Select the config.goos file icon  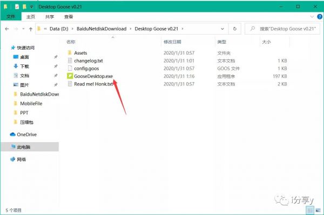pos(70,68)
